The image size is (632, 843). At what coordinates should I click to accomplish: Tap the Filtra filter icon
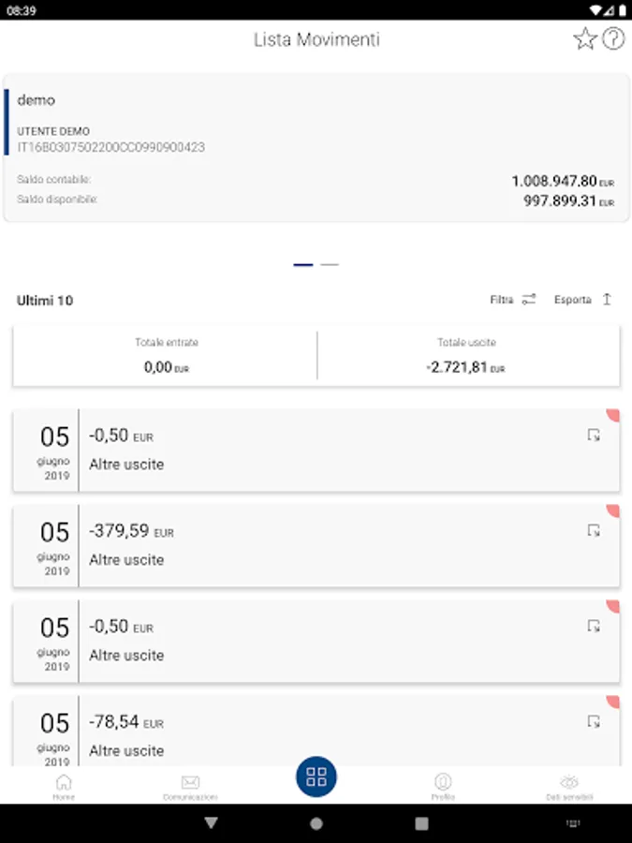click(529, 300)
